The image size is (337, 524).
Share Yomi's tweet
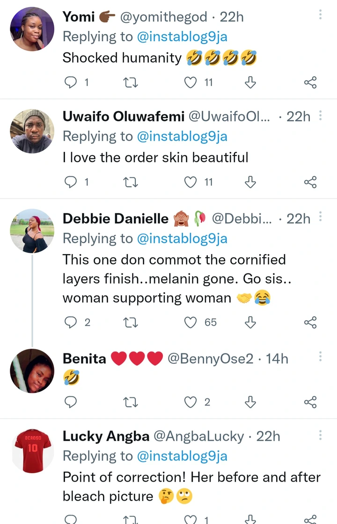[x=310, y=82]
